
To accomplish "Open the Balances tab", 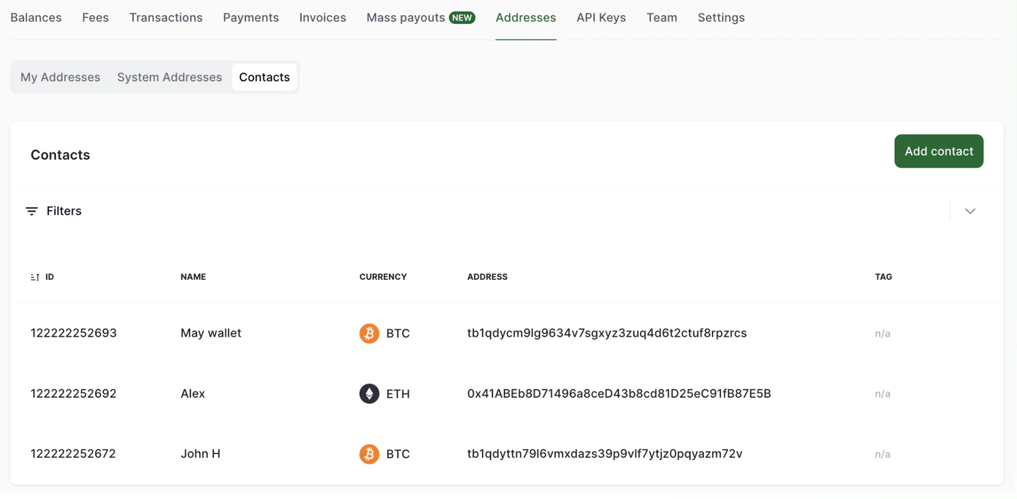I will (x=36, y=18).
